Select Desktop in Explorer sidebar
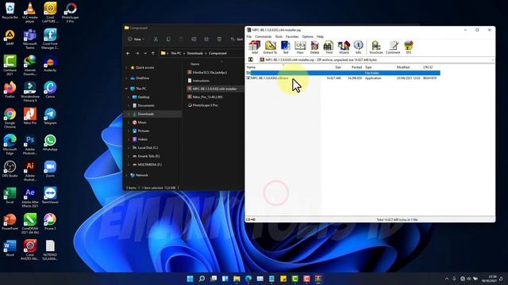508x285 pixels. 144,97
